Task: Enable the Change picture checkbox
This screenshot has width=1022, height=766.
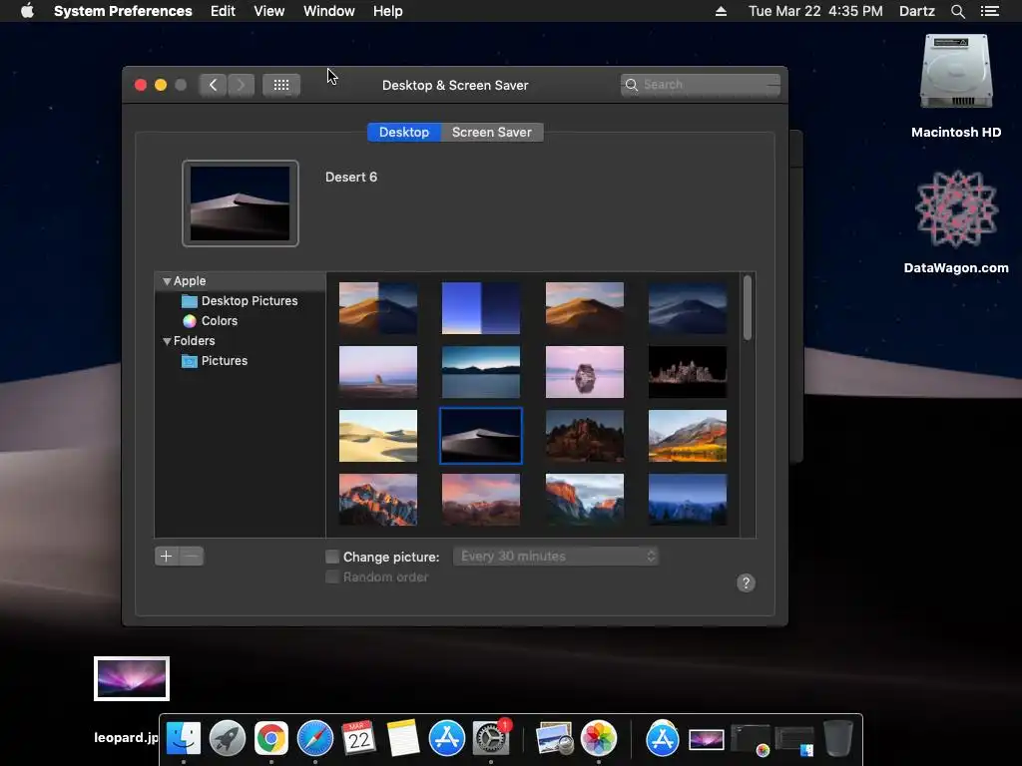Action: point(332,557)
